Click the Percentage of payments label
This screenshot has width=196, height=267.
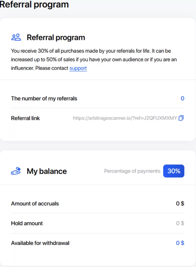point(132,171)
